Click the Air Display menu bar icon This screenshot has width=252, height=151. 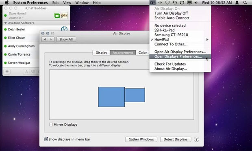pyautogui.click(x=153, y=2)
